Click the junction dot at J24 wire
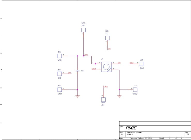 coord(77,90)
